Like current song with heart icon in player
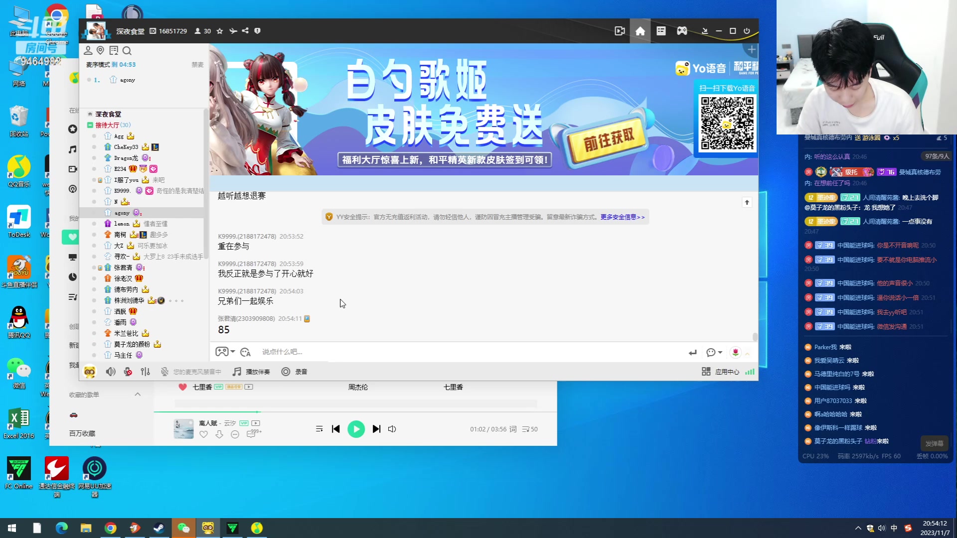The image size is (957, 538). pyautogui.click(x=203, y=434)
